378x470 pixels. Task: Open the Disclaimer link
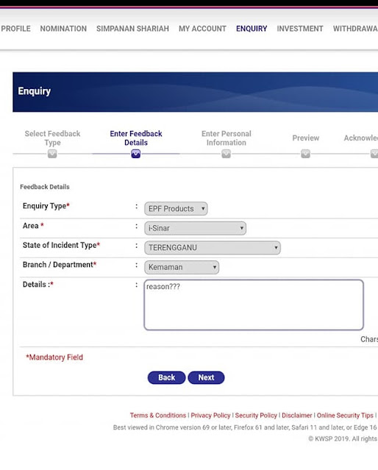[x=297, y=416]
